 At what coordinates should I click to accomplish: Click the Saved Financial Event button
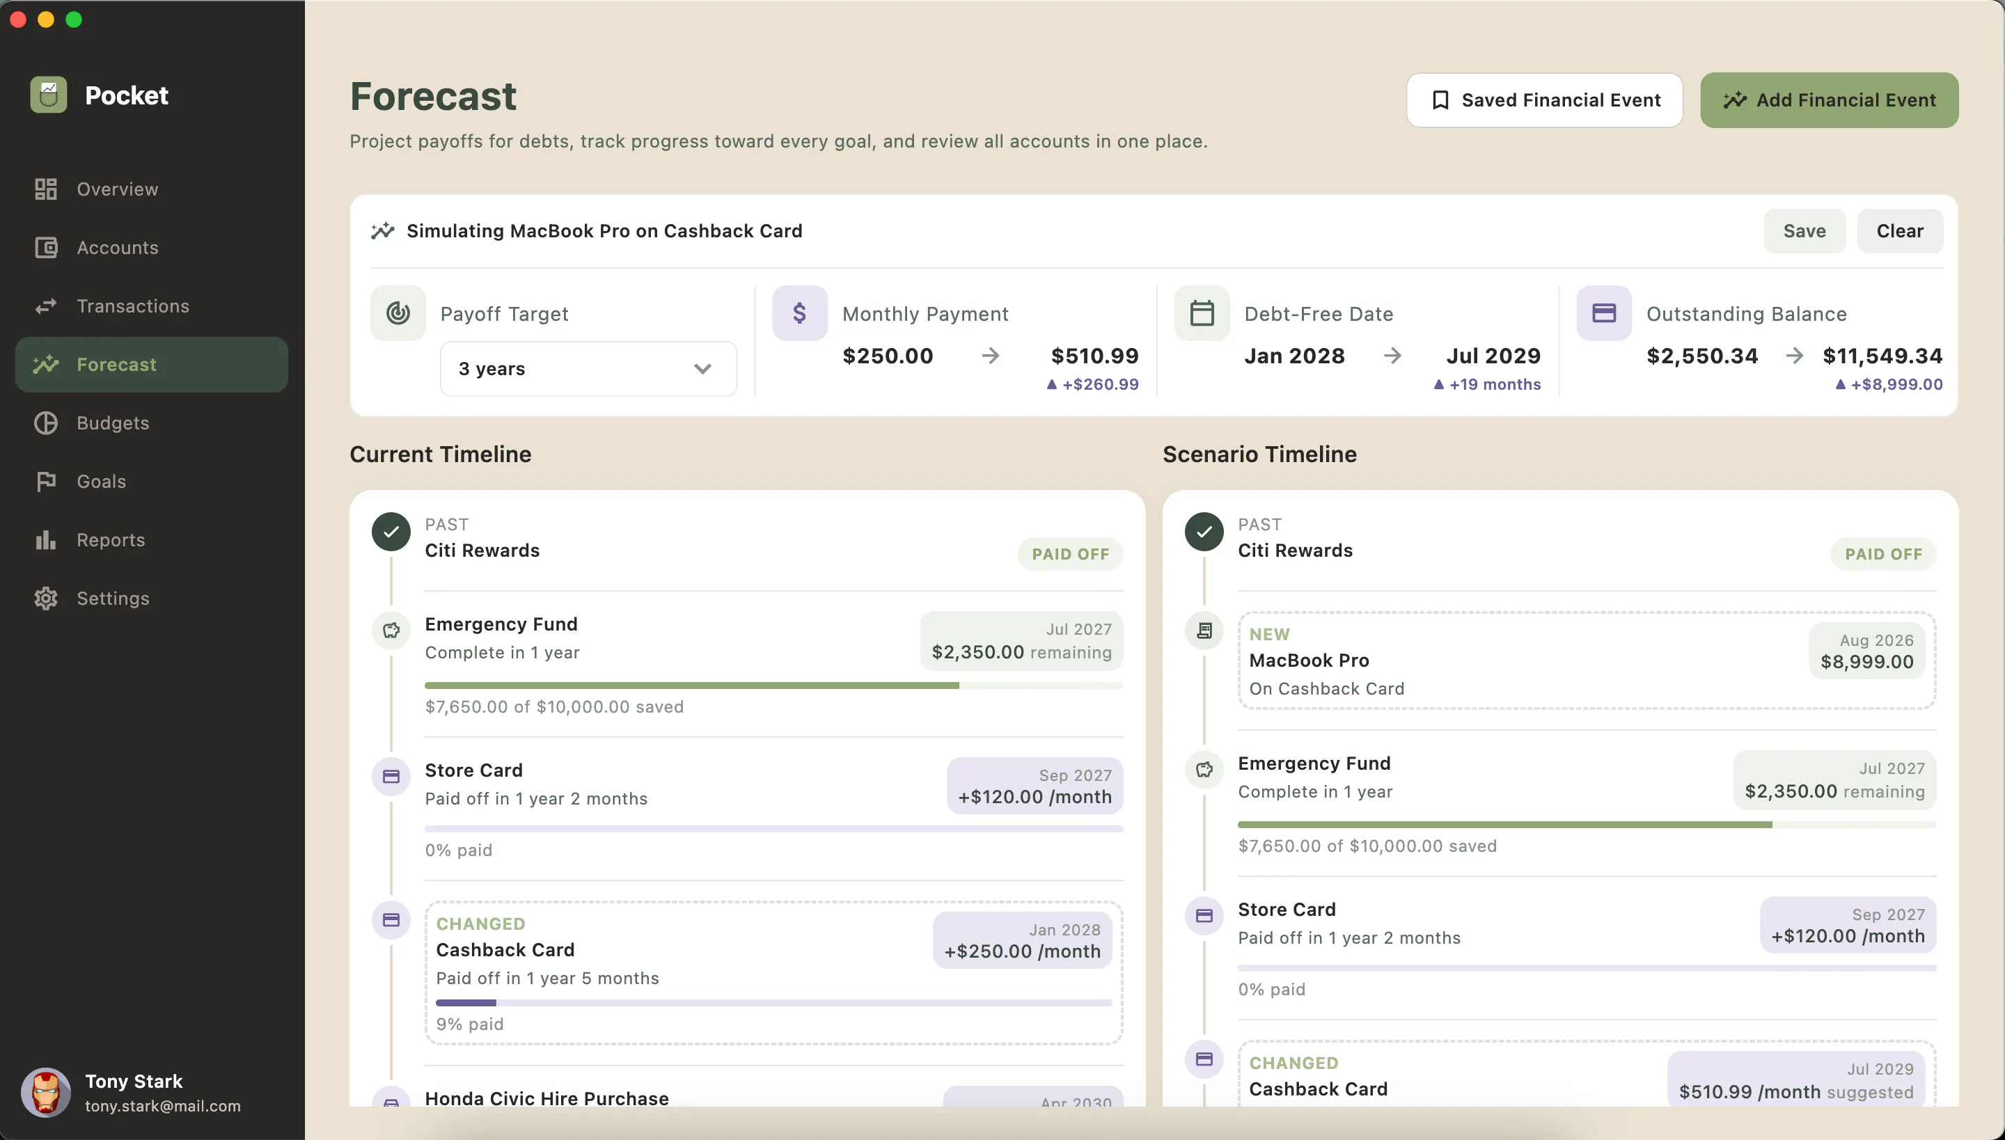[x=1544, y=100]
